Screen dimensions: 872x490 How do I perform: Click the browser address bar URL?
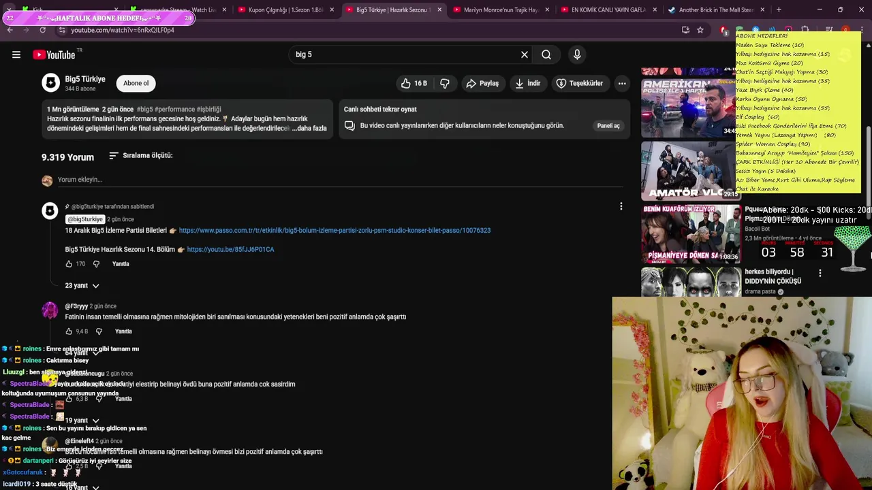coord(123,30)
